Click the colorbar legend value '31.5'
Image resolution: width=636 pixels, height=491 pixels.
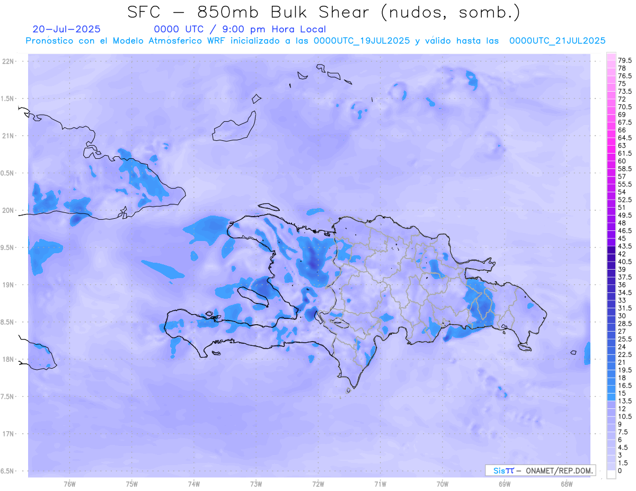(625, 308)
